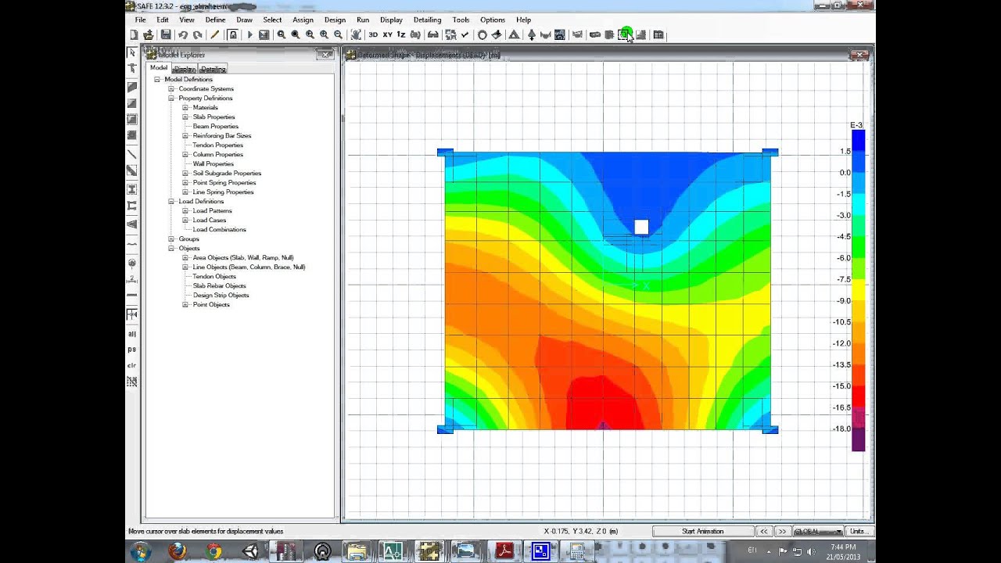Open the Define menu
The height and width of the screenshot is (563, 1001).
click(x=215, y=20)
